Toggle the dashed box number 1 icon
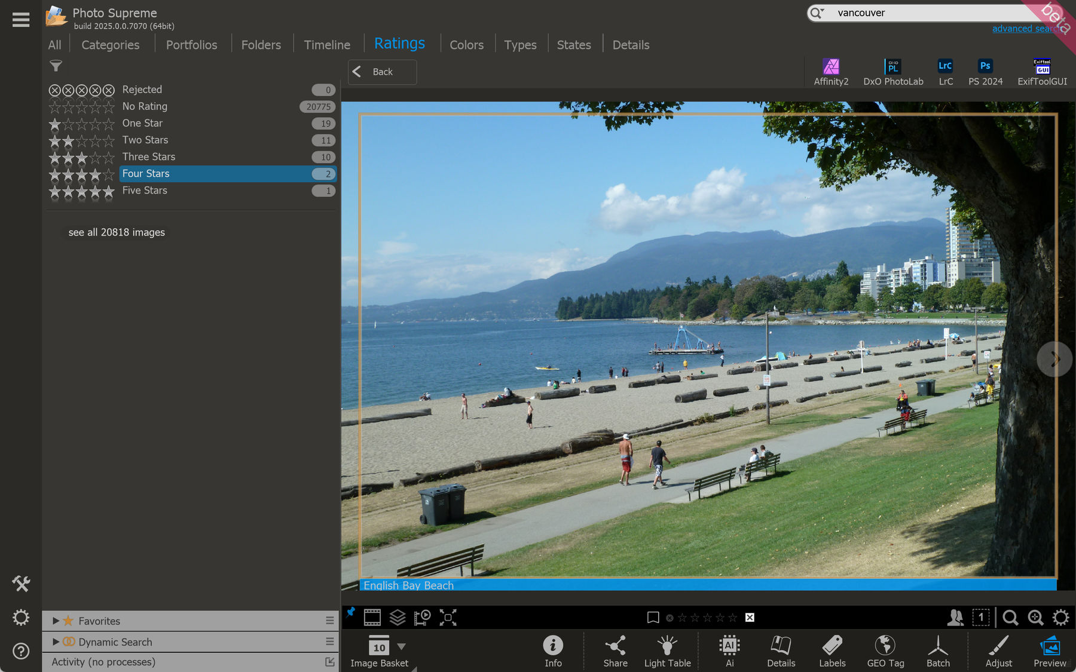 coord(981,617)
